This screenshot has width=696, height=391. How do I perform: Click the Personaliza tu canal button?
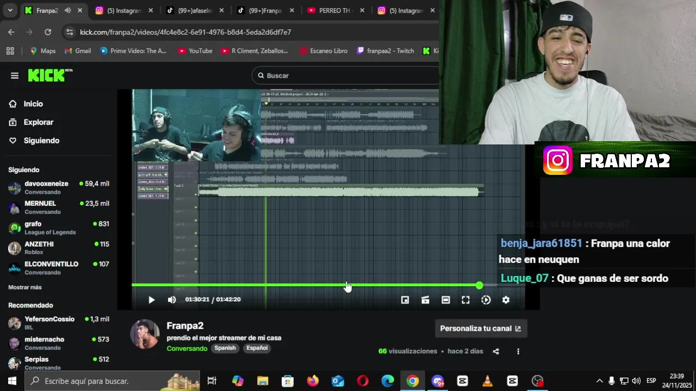pyautogui.click(x=481, y=329)
